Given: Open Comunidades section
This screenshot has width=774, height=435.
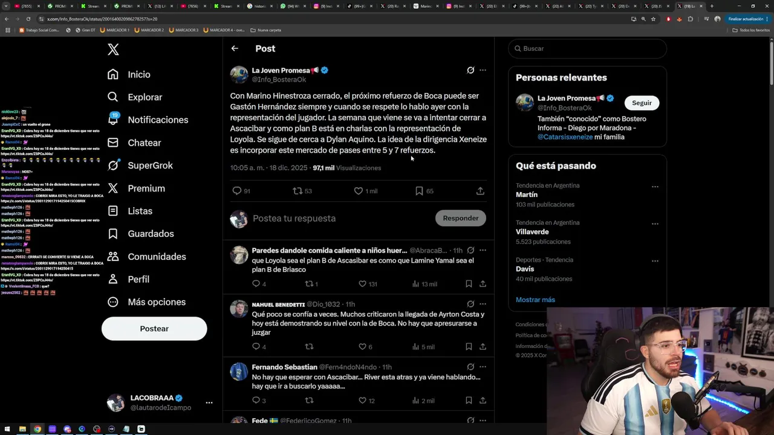Looking at the screenshot, I should point(146,256).
